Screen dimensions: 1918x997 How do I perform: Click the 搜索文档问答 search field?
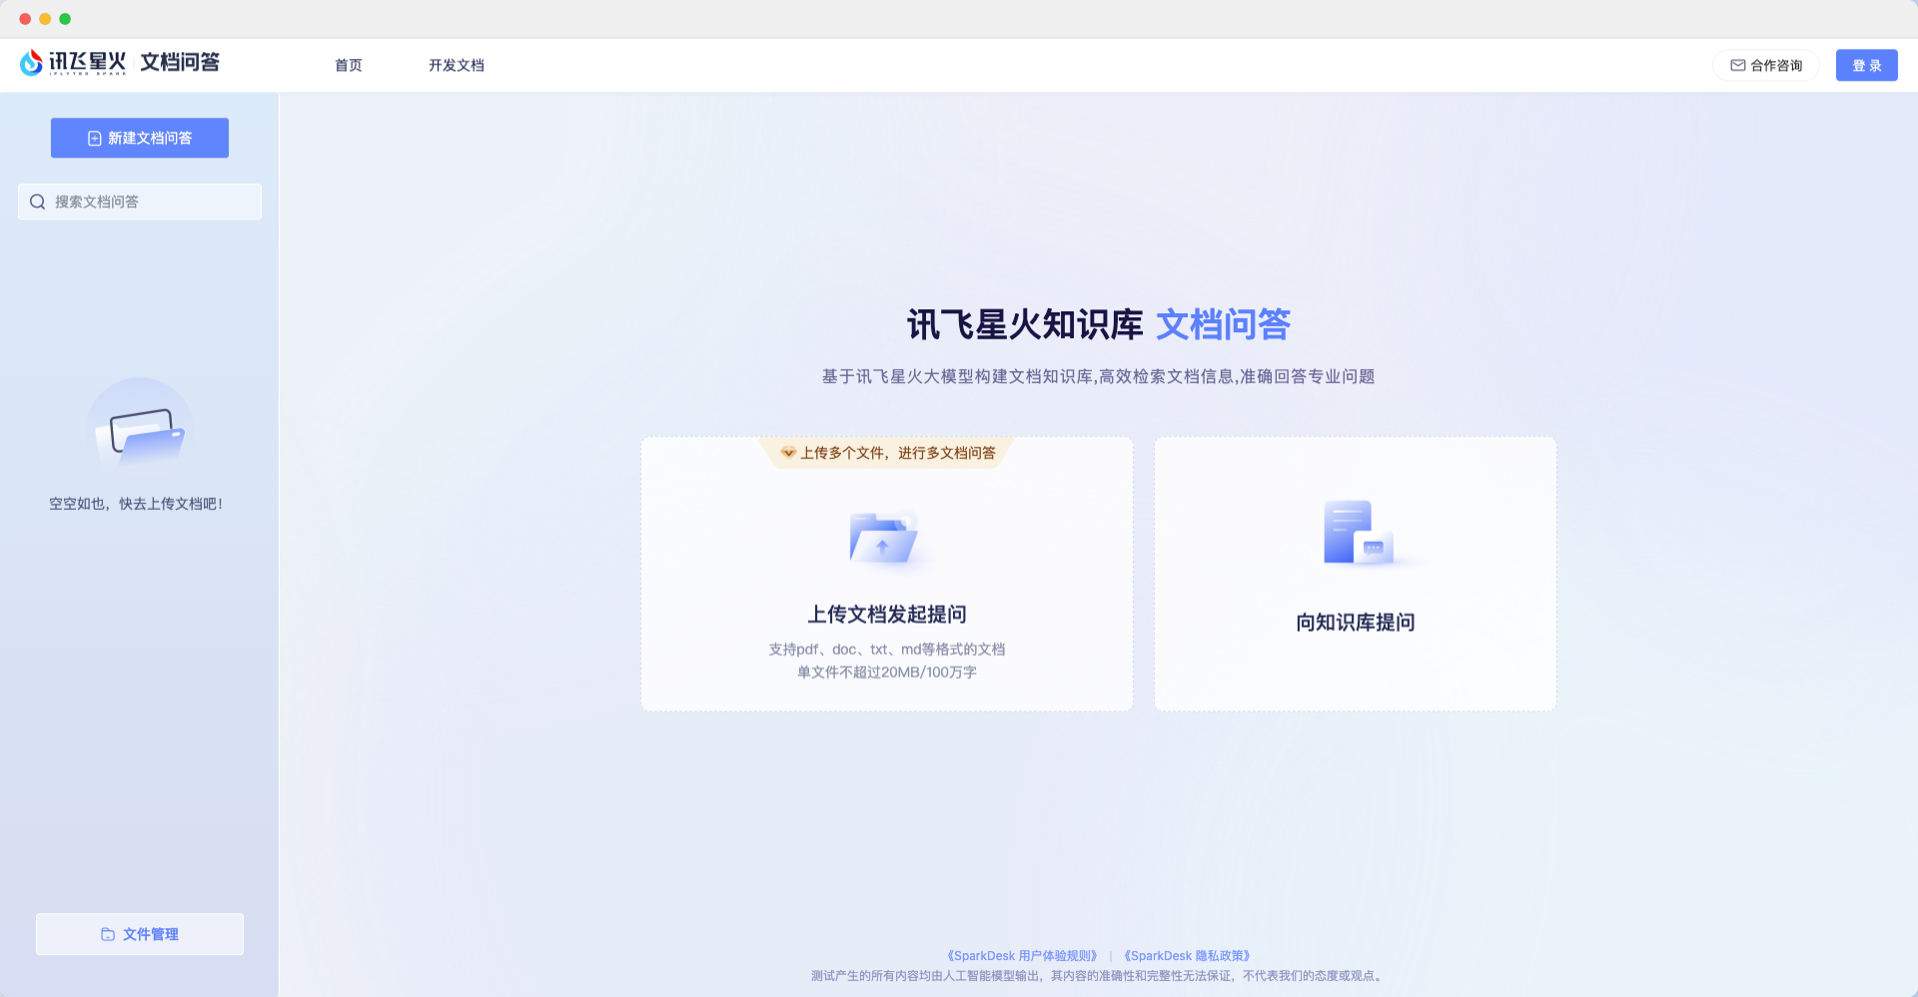pos(139,202)
